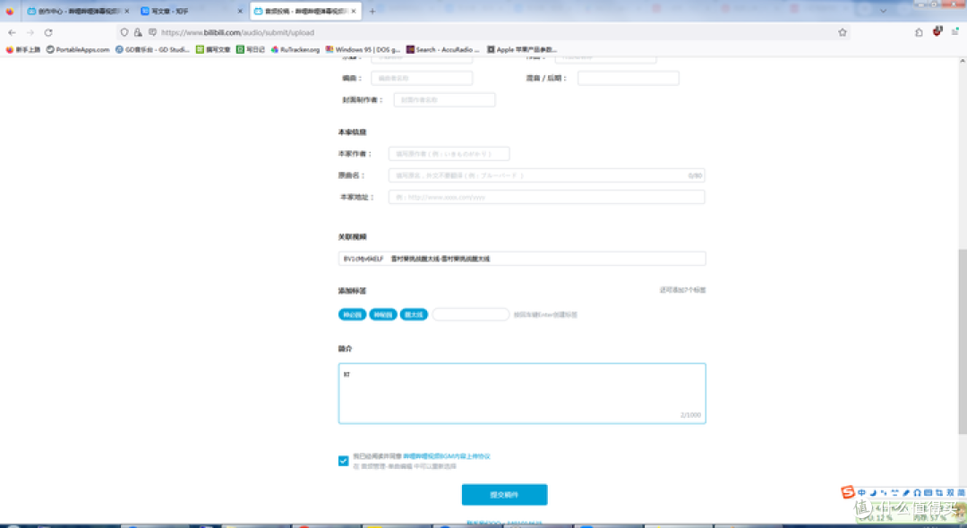Click the new tag input box
Viewport: 967px width, 528px height.
point(471,315)
